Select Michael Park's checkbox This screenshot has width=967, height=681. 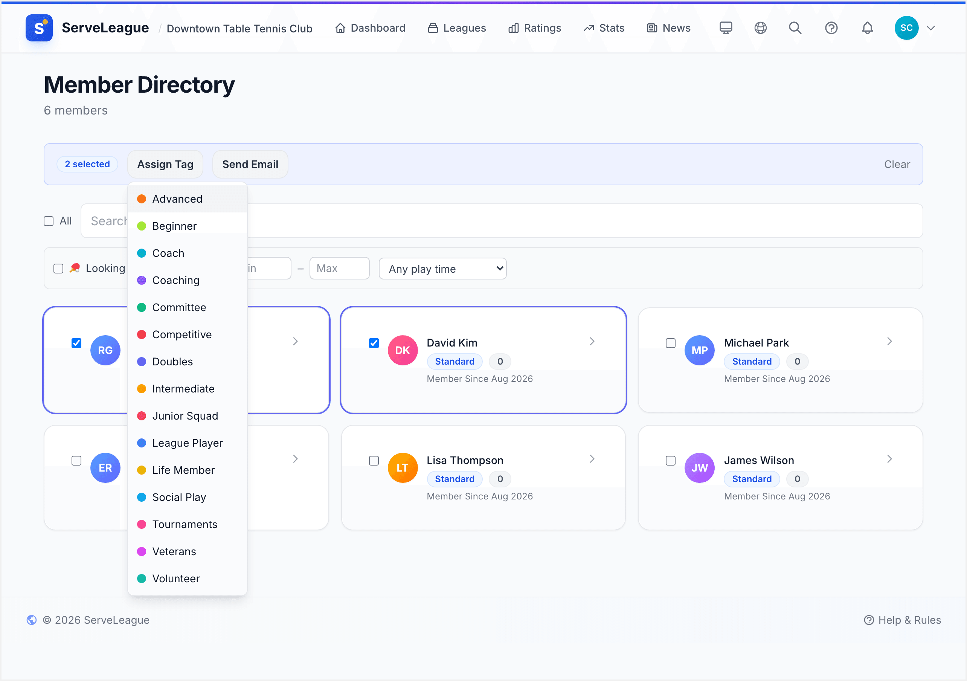click(671, 343)
